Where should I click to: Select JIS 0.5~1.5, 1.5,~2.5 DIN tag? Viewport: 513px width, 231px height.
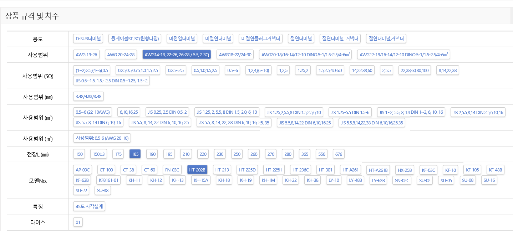pyautogui.click(x=111, y=81)
